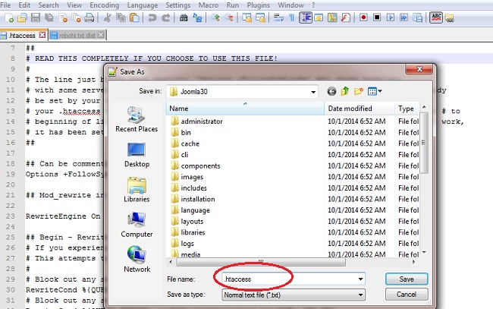Click the Save toolbar icon
This screenshot has height=309, width=493.
point(36,17)
